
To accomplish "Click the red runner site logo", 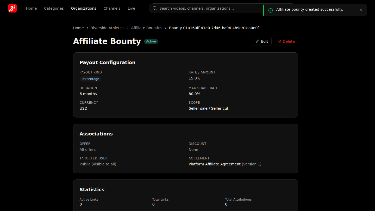I will [12, 8].
